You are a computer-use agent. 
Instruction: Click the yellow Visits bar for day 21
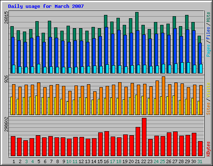136,105
